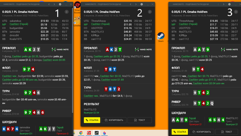
Task: Click Hand2Note logo in 14:39:02 hand preflop row
Action: point(60,49)
